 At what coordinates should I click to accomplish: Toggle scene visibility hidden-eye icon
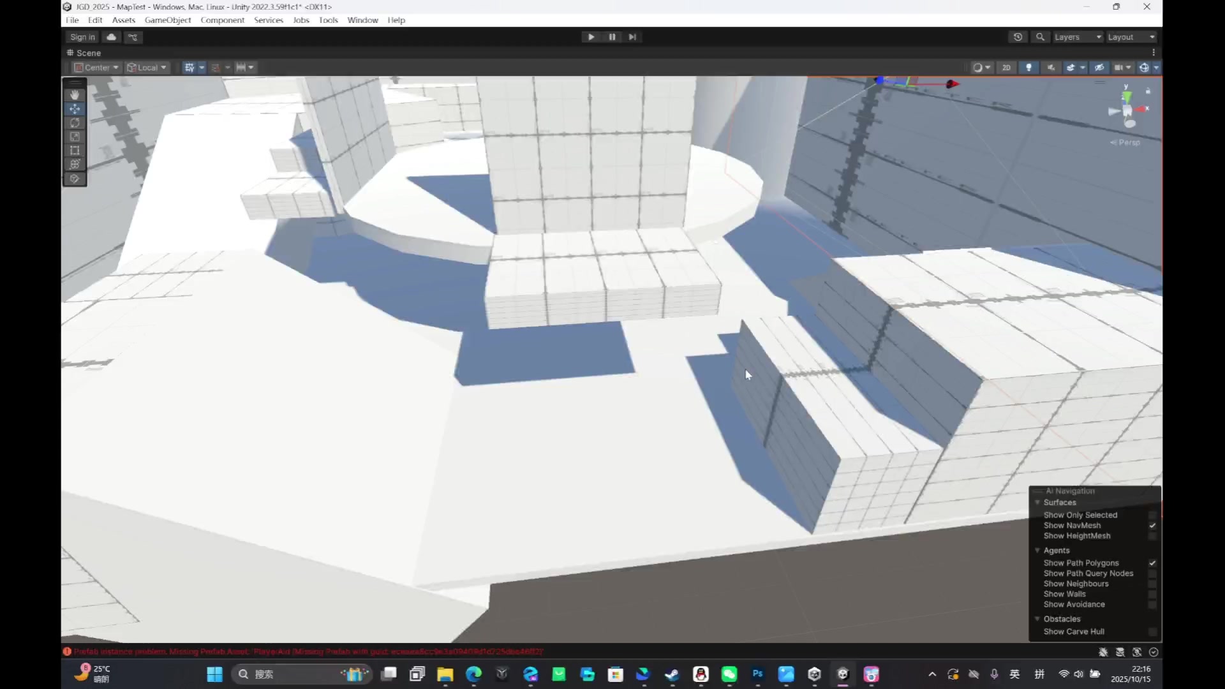click(1099, 68)
